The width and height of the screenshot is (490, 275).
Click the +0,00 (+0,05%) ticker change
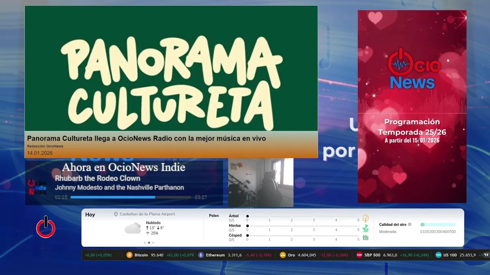[98, 255]
